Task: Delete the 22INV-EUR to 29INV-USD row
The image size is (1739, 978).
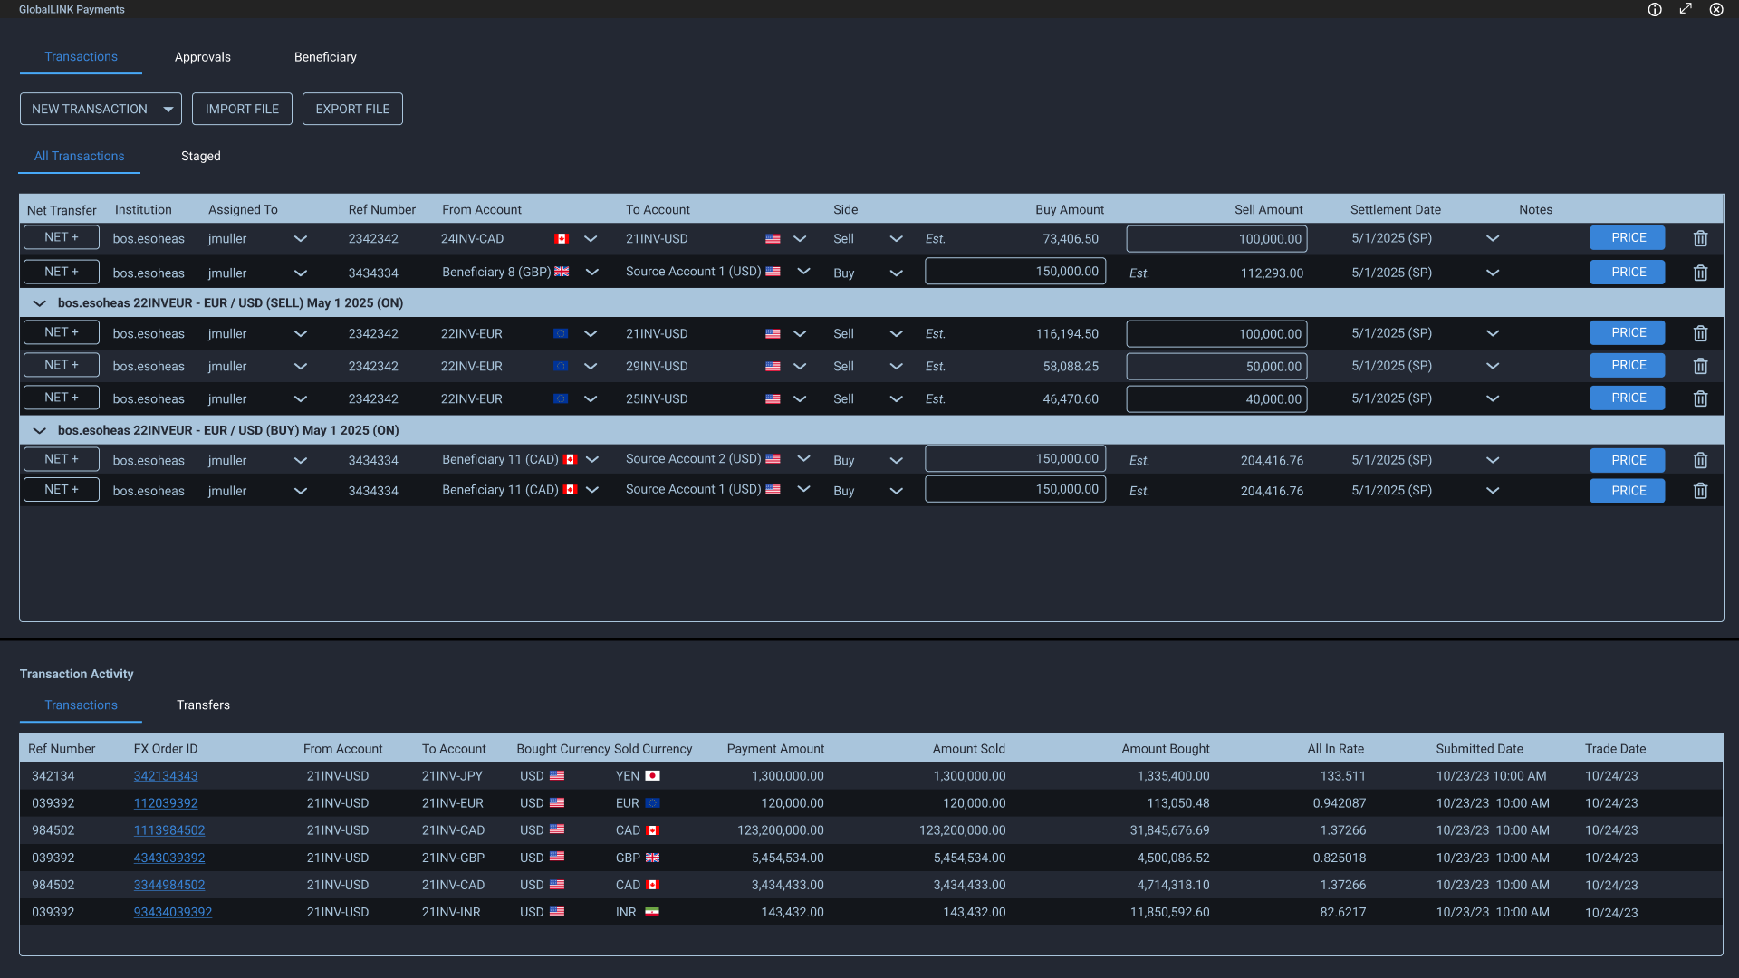Action: pos(1700,366)
